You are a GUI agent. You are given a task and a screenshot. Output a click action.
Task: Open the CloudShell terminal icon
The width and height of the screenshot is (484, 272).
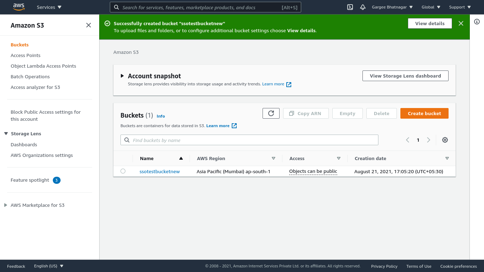pos(350,7)
